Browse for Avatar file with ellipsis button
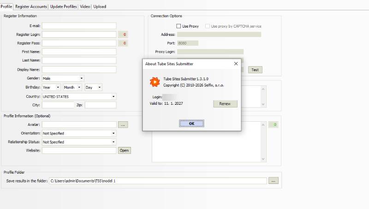369x209 pixels. click(123, 124)
